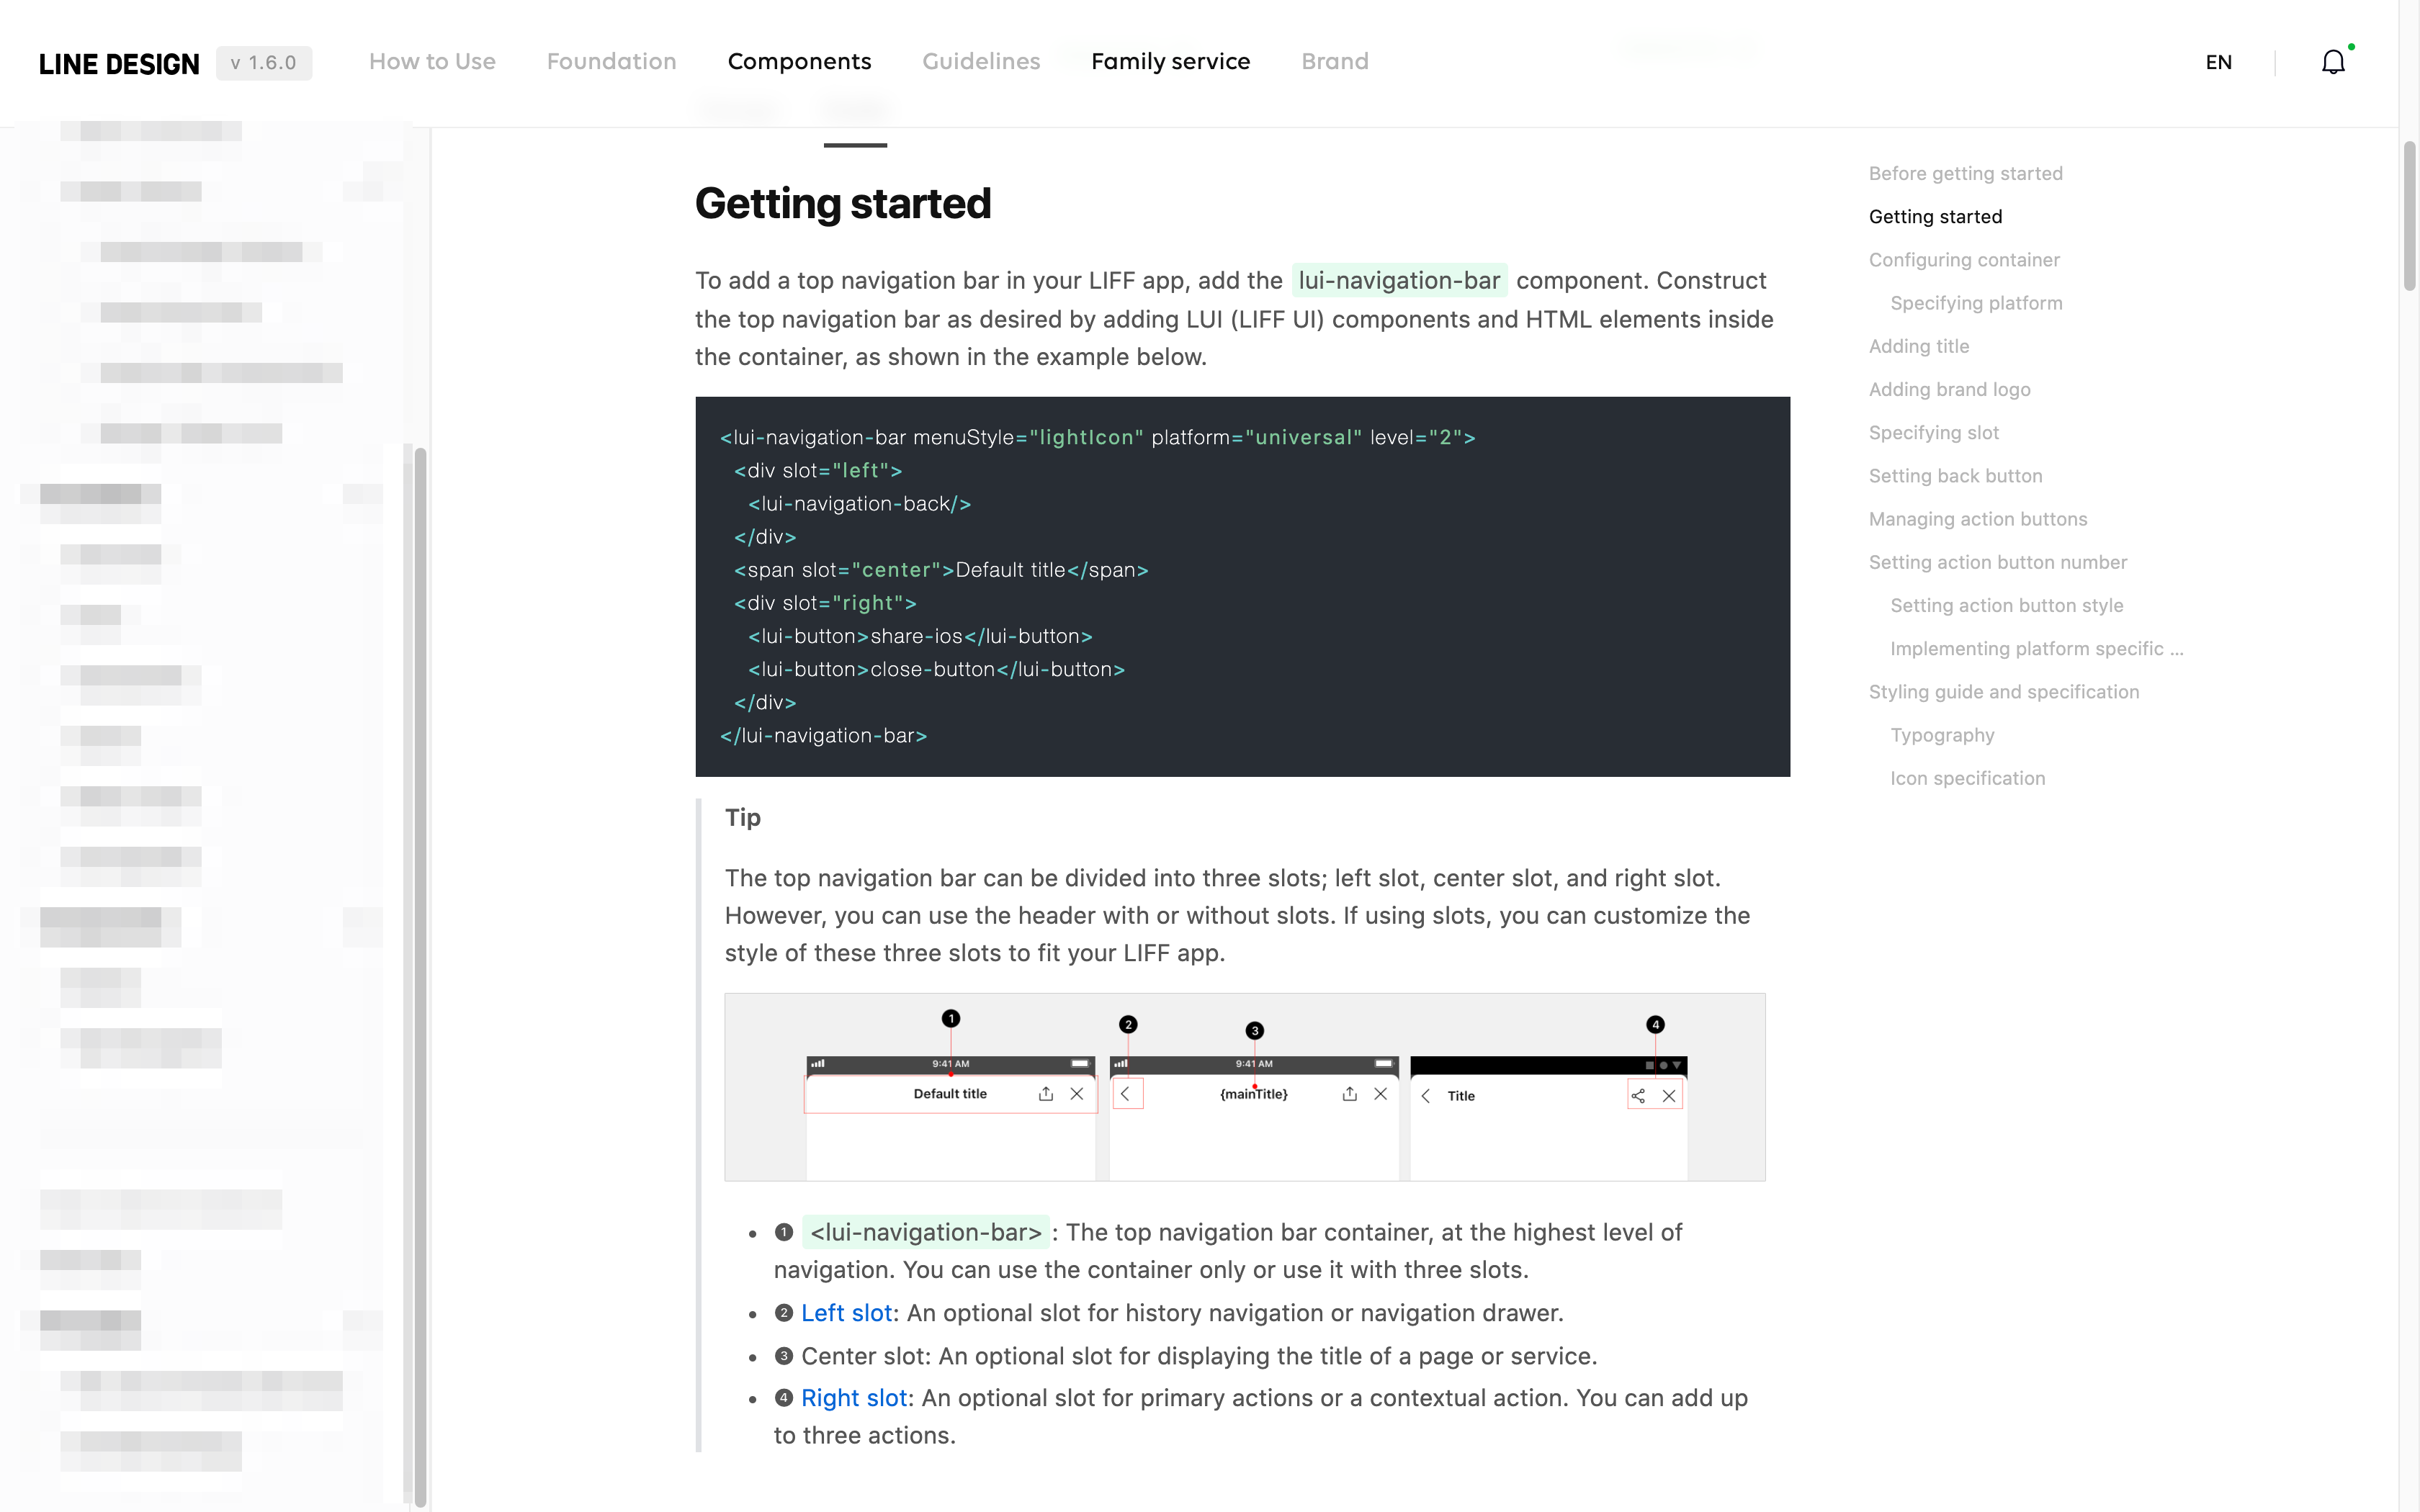Click the navigation bar slots diagram

pyautogui.click(x=1244, y=1087)
